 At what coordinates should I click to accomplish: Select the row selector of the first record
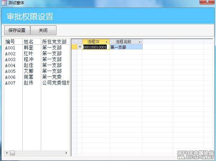tap(75, 47)
